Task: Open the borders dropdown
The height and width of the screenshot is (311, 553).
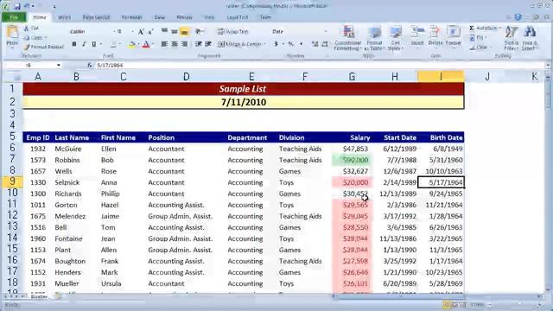Action: pos(120,44)
